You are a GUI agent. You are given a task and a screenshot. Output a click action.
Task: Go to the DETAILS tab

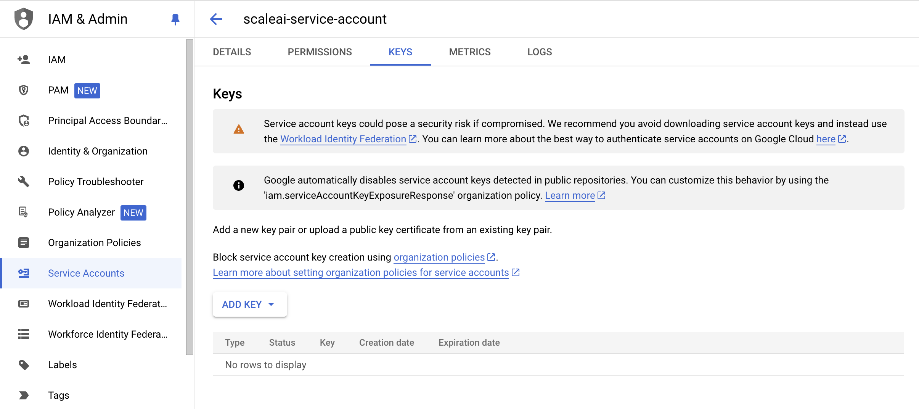(x=232, y=52)
